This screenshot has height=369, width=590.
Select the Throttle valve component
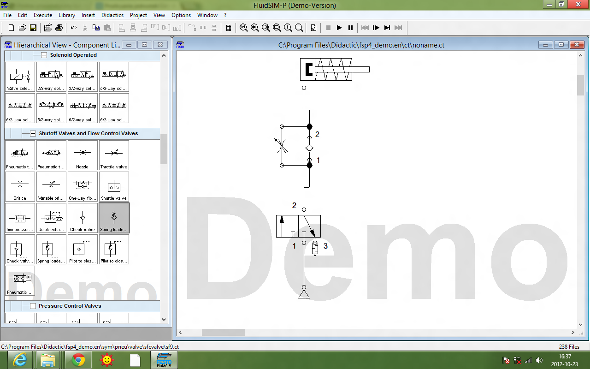[x=114, y=155]
